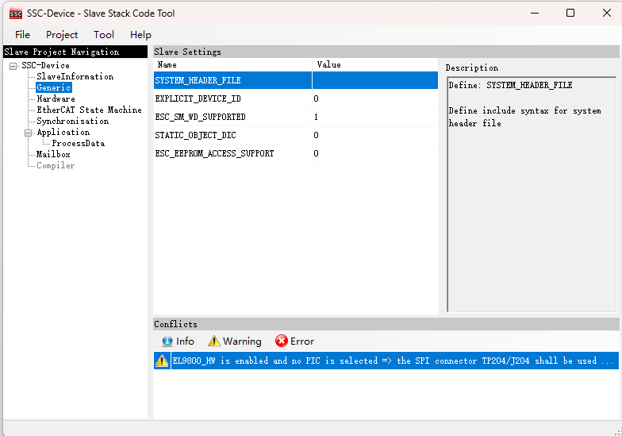
Task: Minimize the SSC-Device window
Action: point(535,13)
